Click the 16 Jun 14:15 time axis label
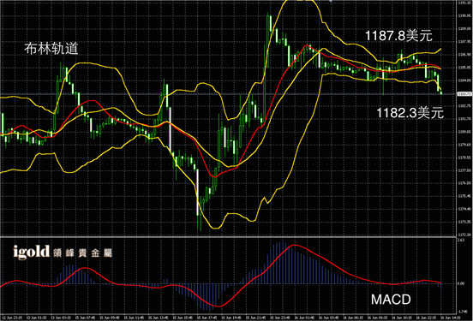This screenshot has width=473, height=321. (x=451, y=318)
